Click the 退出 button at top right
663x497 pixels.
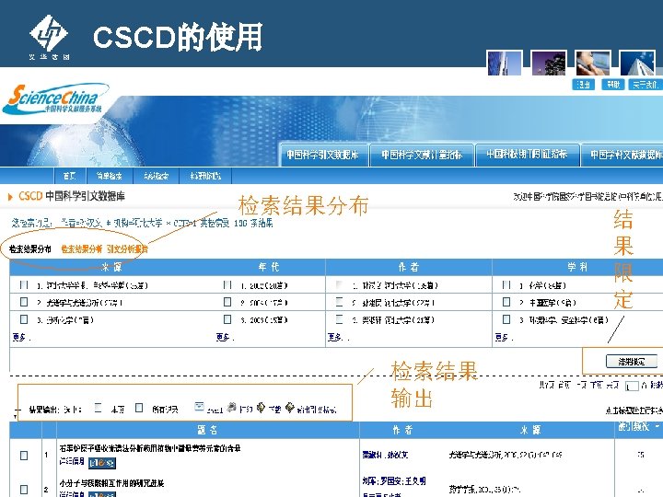click(584, 85)
